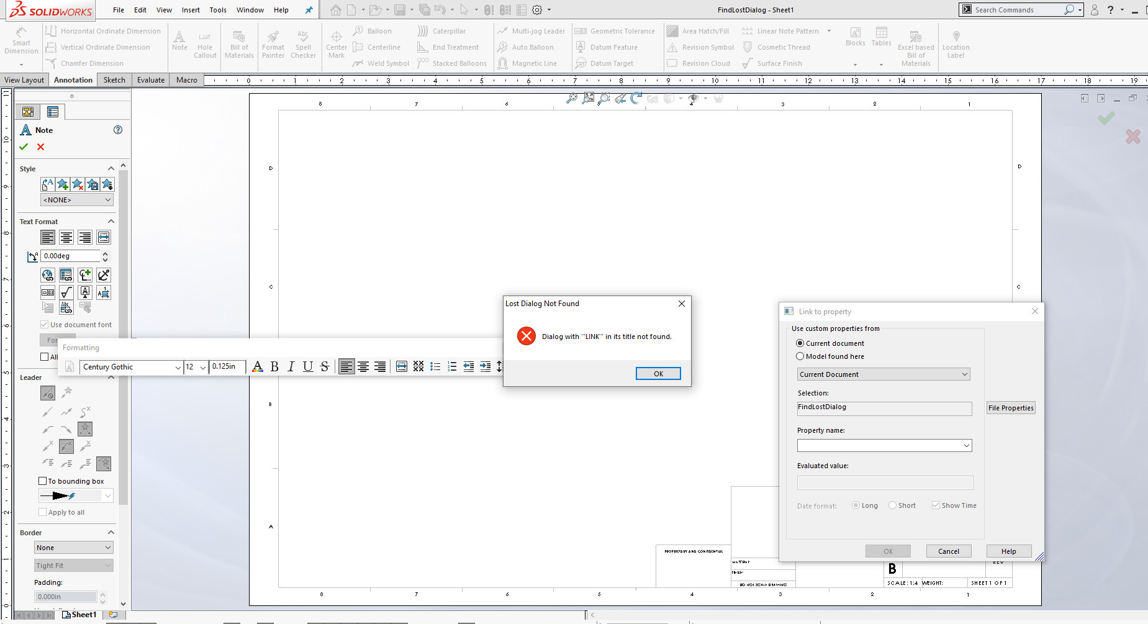Toggle the Use document font checkbox
1148x624 pixels.
pyautogui.click(x=45, y=325)
